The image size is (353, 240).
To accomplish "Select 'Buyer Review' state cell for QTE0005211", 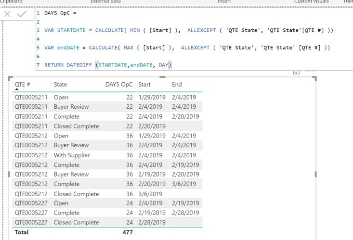I will [71, 107].
